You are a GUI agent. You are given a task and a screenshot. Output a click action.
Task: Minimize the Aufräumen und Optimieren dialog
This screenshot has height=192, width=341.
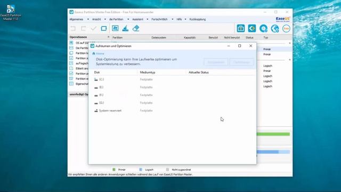pos(229,46)
